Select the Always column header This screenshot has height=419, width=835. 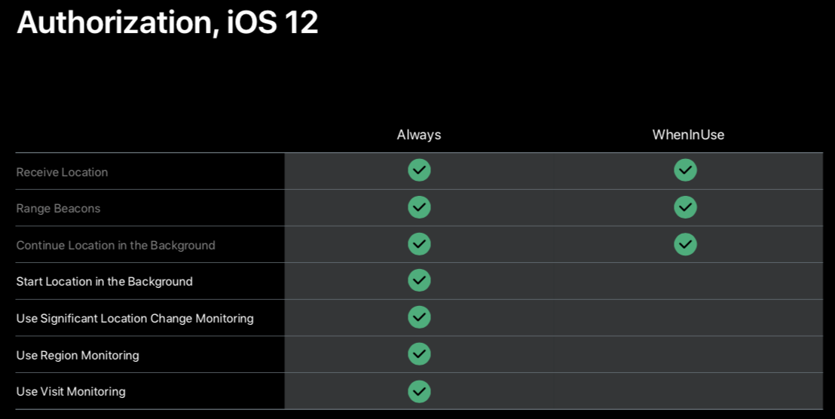pyautogui.click(x=419, y=135)
